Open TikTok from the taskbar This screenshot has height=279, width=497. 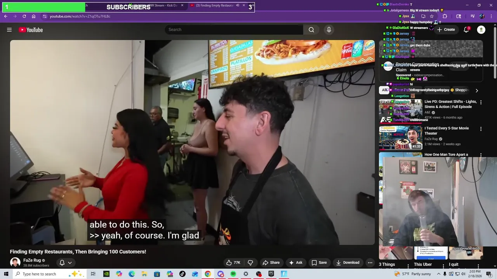pyautogui.click(x=182, y=274)
